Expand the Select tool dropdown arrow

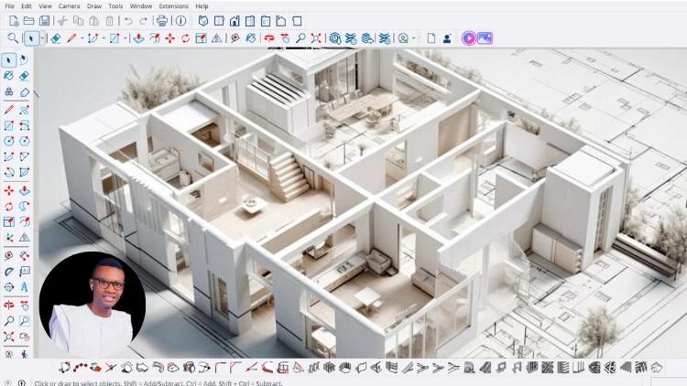coord(42,38)
